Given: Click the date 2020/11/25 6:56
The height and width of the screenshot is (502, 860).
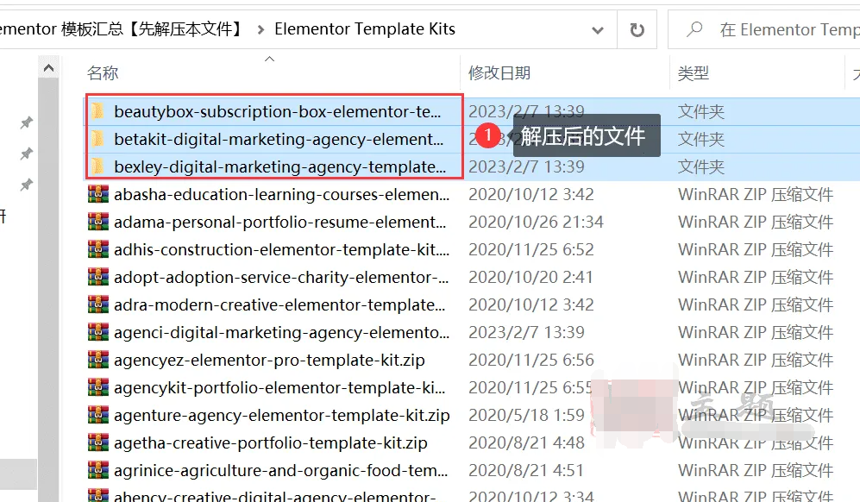Looking at the screenshot, I should (x=530, y=360).
